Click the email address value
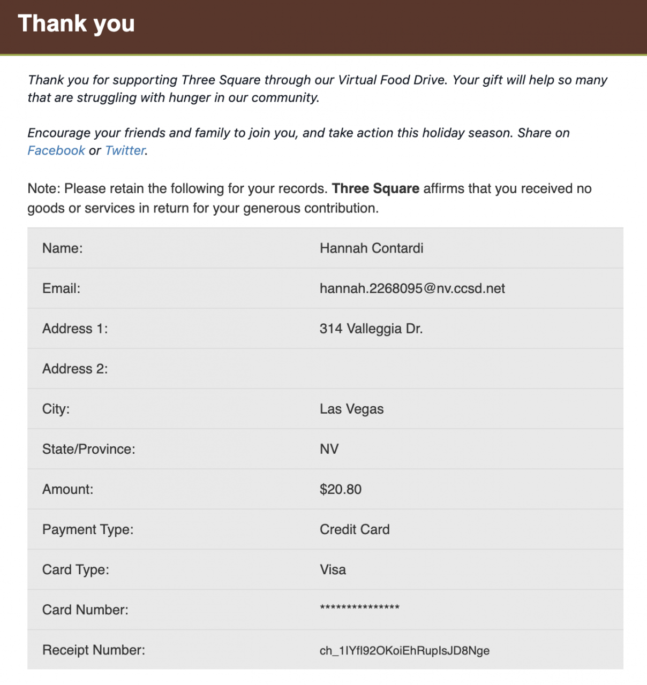 [412, 288]
